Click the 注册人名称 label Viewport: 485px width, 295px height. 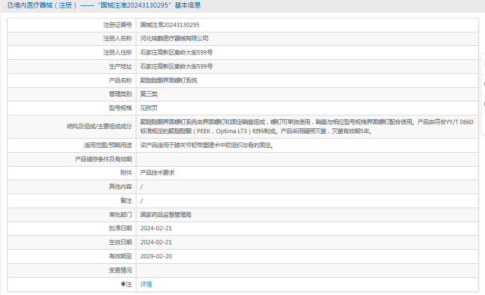tap(117, 38)
